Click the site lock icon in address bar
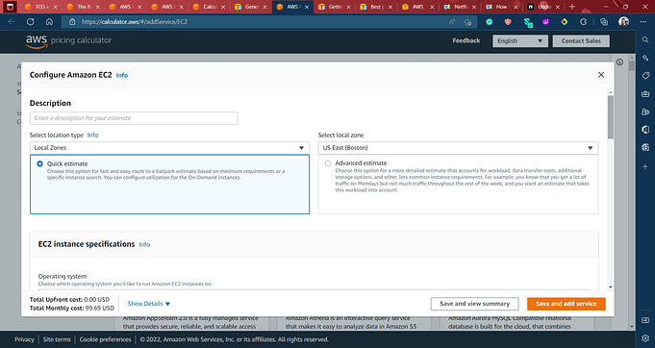Image resolution: width=655 pixels, height=348 pixels. (x=72, y=22)
